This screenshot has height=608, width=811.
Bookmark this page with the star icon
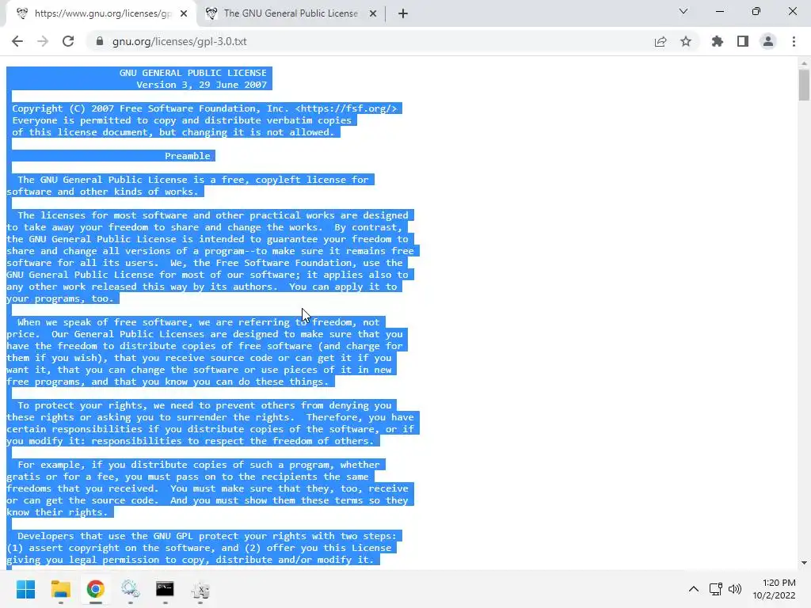click(x=686, y=41)
